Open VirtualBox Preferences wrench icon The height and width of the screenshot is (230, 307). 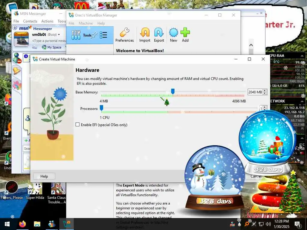click(124, 35)
